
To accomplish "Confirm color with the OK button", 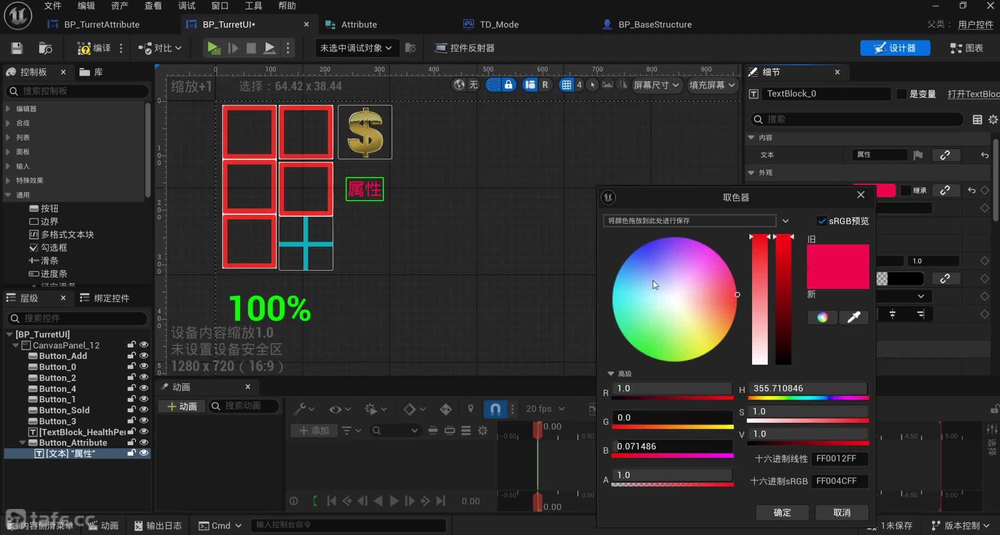I will pos(782,512).
